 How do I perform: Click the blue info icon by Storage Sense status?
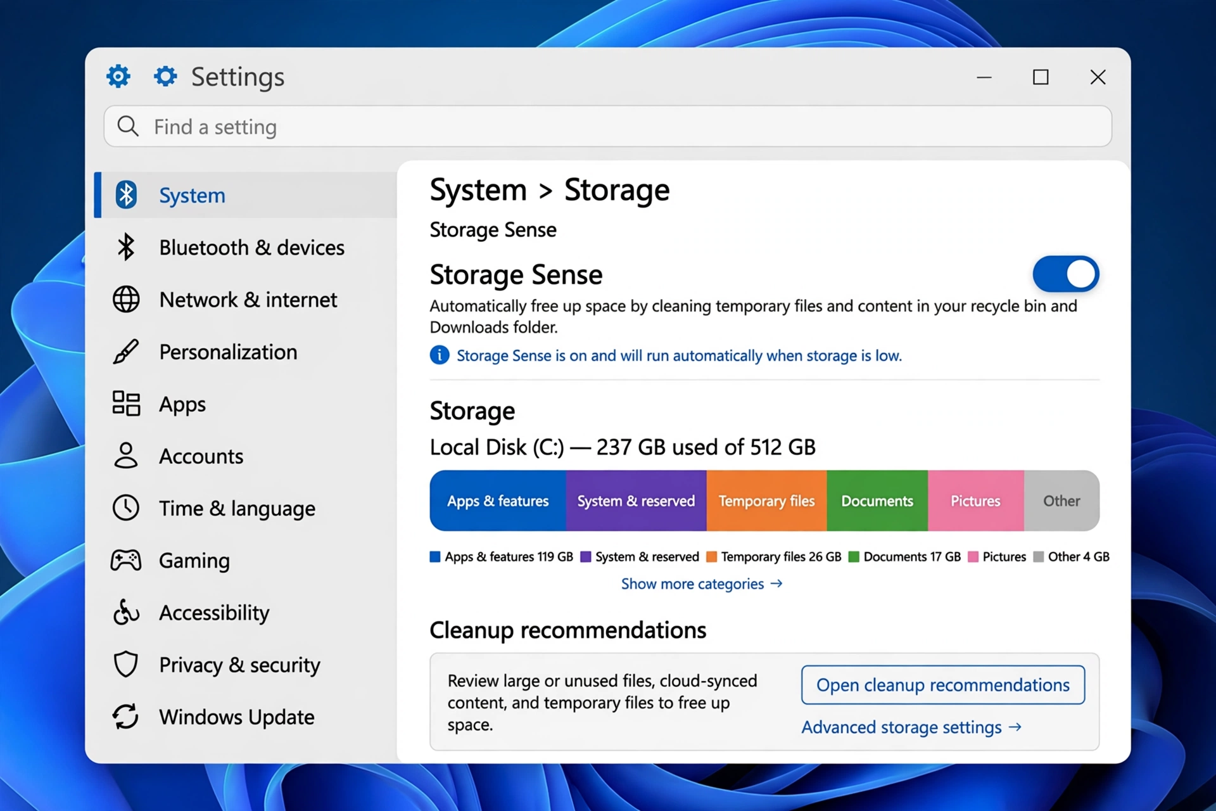(440, 355)
